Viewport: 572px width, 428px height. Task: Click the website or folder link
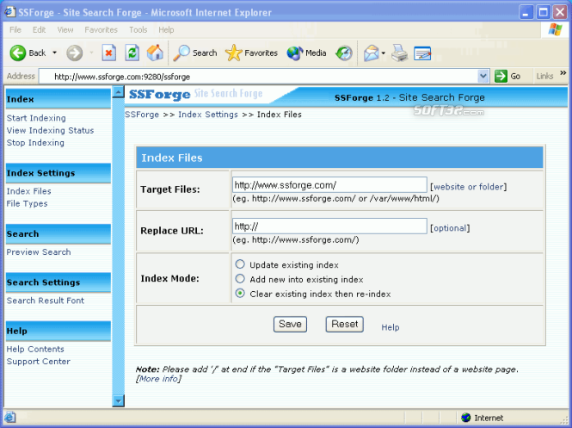tap(469, 187)
